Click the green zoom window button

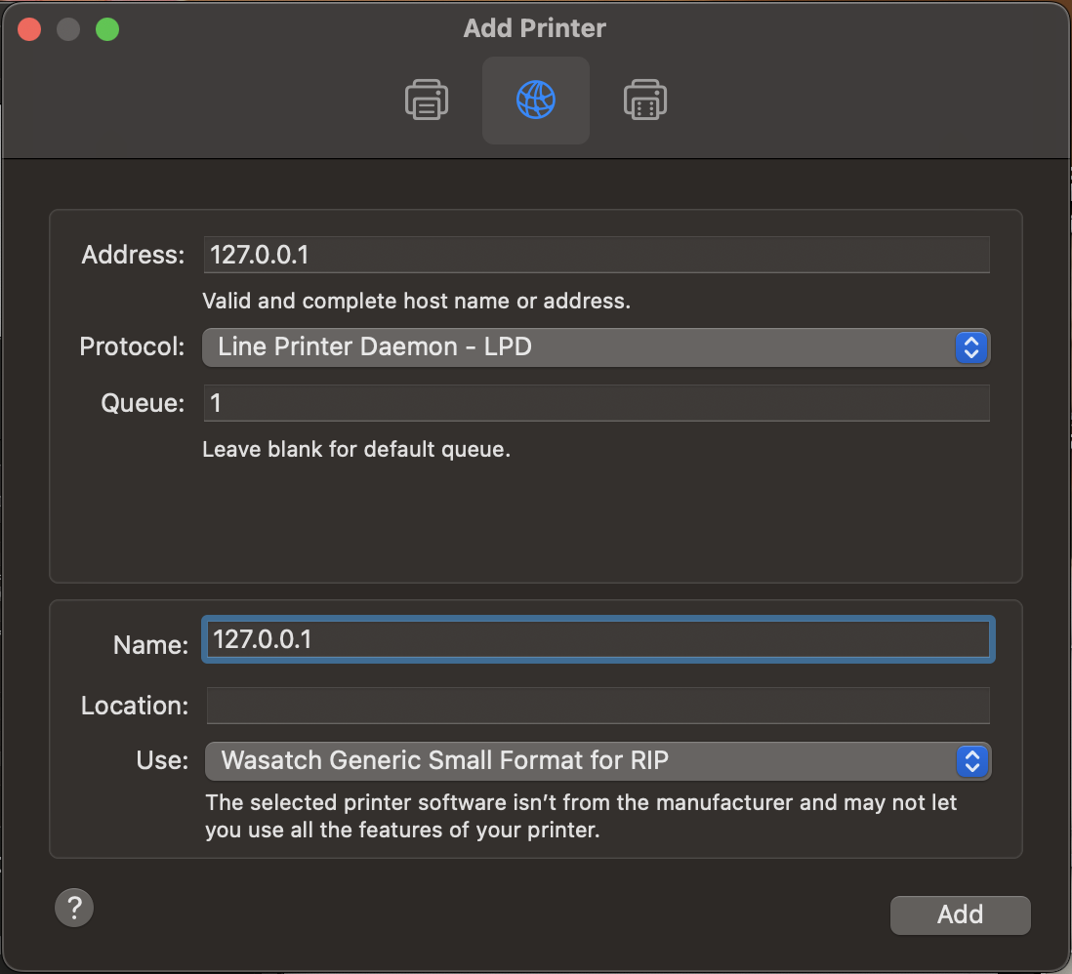click(107, 29)
